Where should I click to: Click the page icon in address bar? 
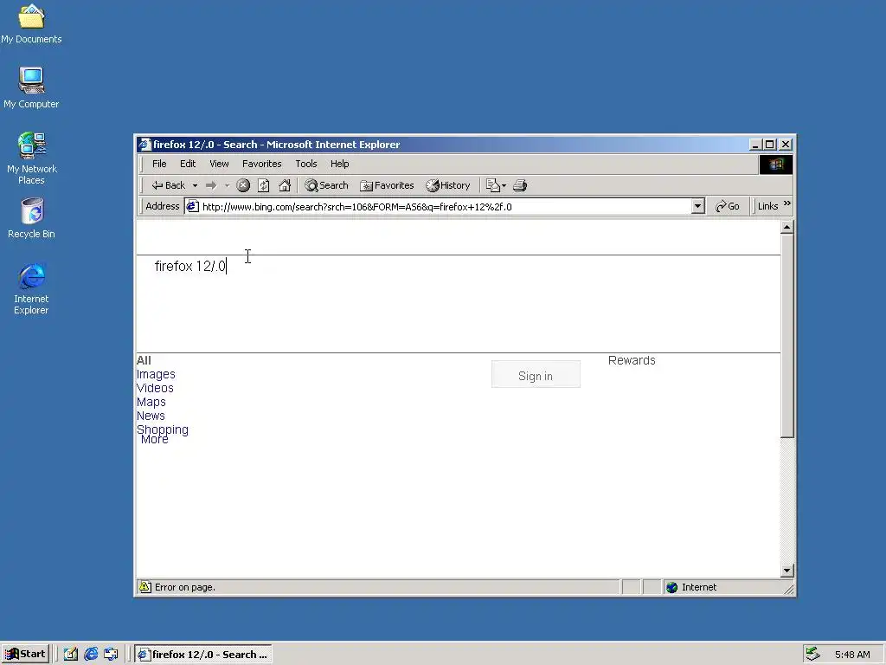point(192,206)
